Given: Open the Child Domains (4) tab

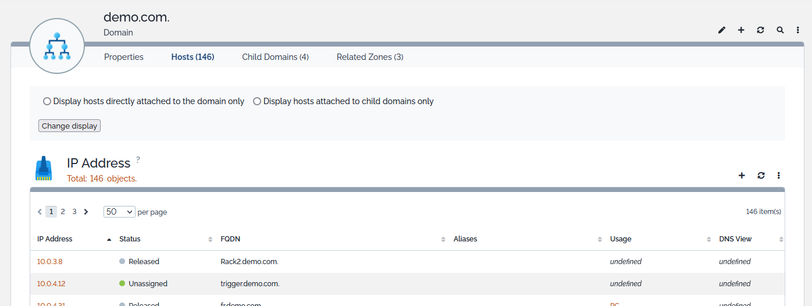Looking at the screenshot, I should tap(275, 57).
